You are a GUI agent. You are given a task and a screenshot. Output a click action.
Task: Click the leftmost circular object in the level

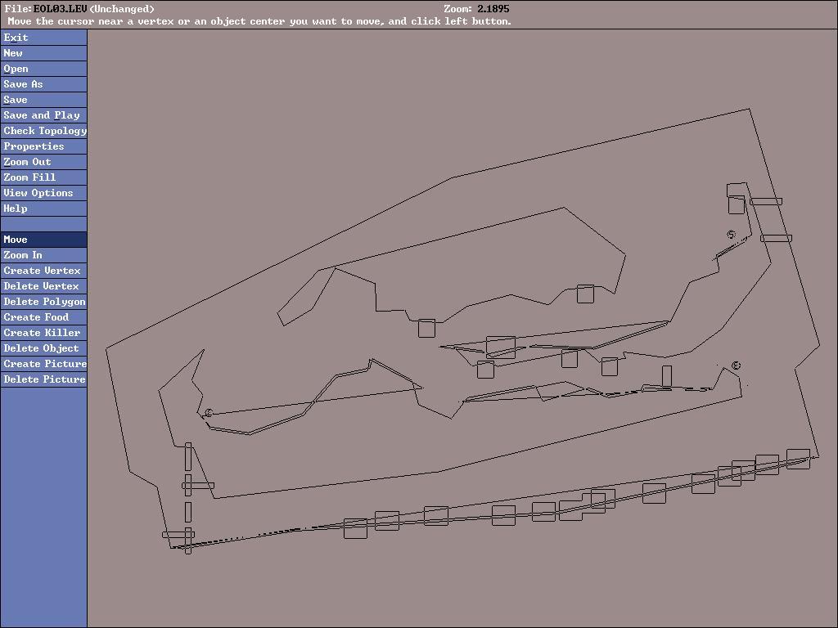point(209,413)
